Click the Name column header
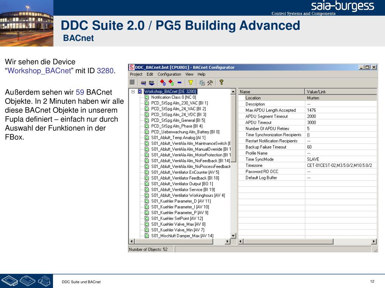 point(271,92)
